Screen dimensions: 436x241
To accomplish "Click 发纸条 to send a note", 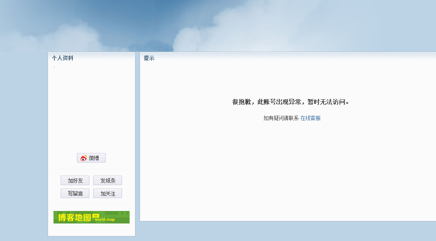I will tap(107, 180).
